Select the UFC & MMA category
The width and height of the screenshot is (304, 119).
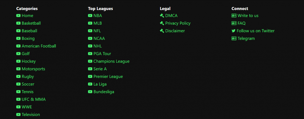click(x=34, y=99)
